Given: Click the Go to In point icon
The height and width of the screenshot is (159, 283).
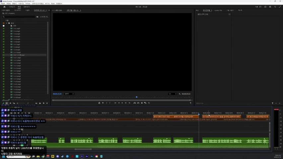Looking at the screenshot, I should (115, 103).
